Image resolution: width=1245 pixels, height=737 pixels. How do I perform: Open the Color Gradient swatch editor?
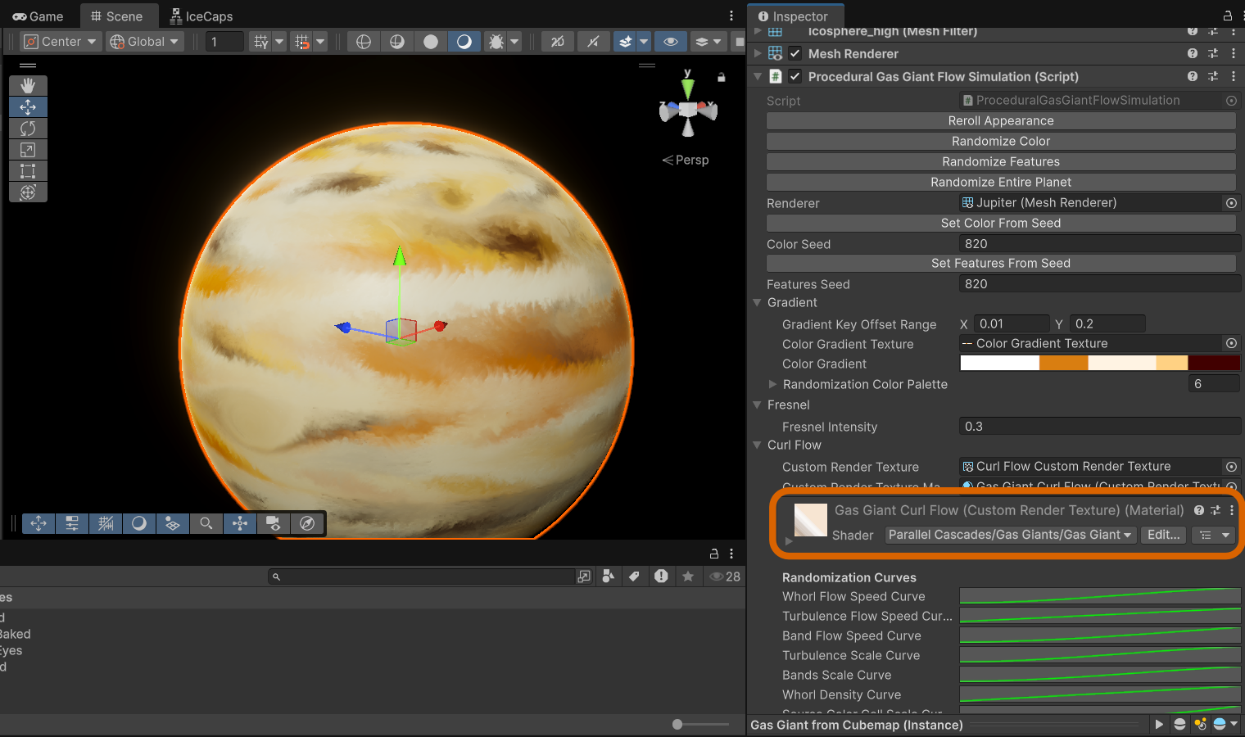point(1099,364)
